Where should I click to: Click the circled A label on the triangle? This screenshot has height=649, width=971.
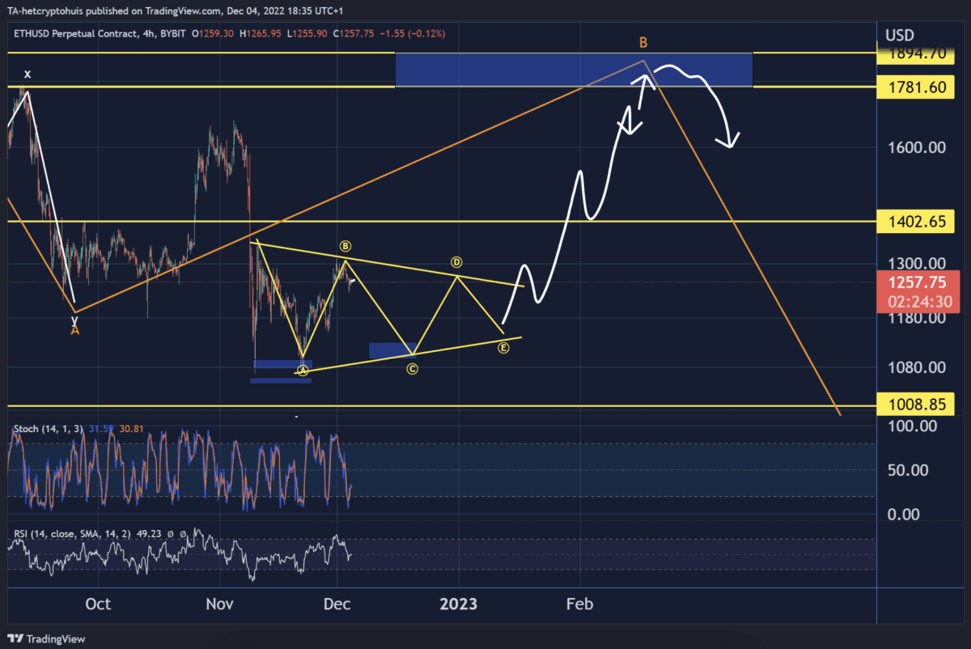[303, 370]
